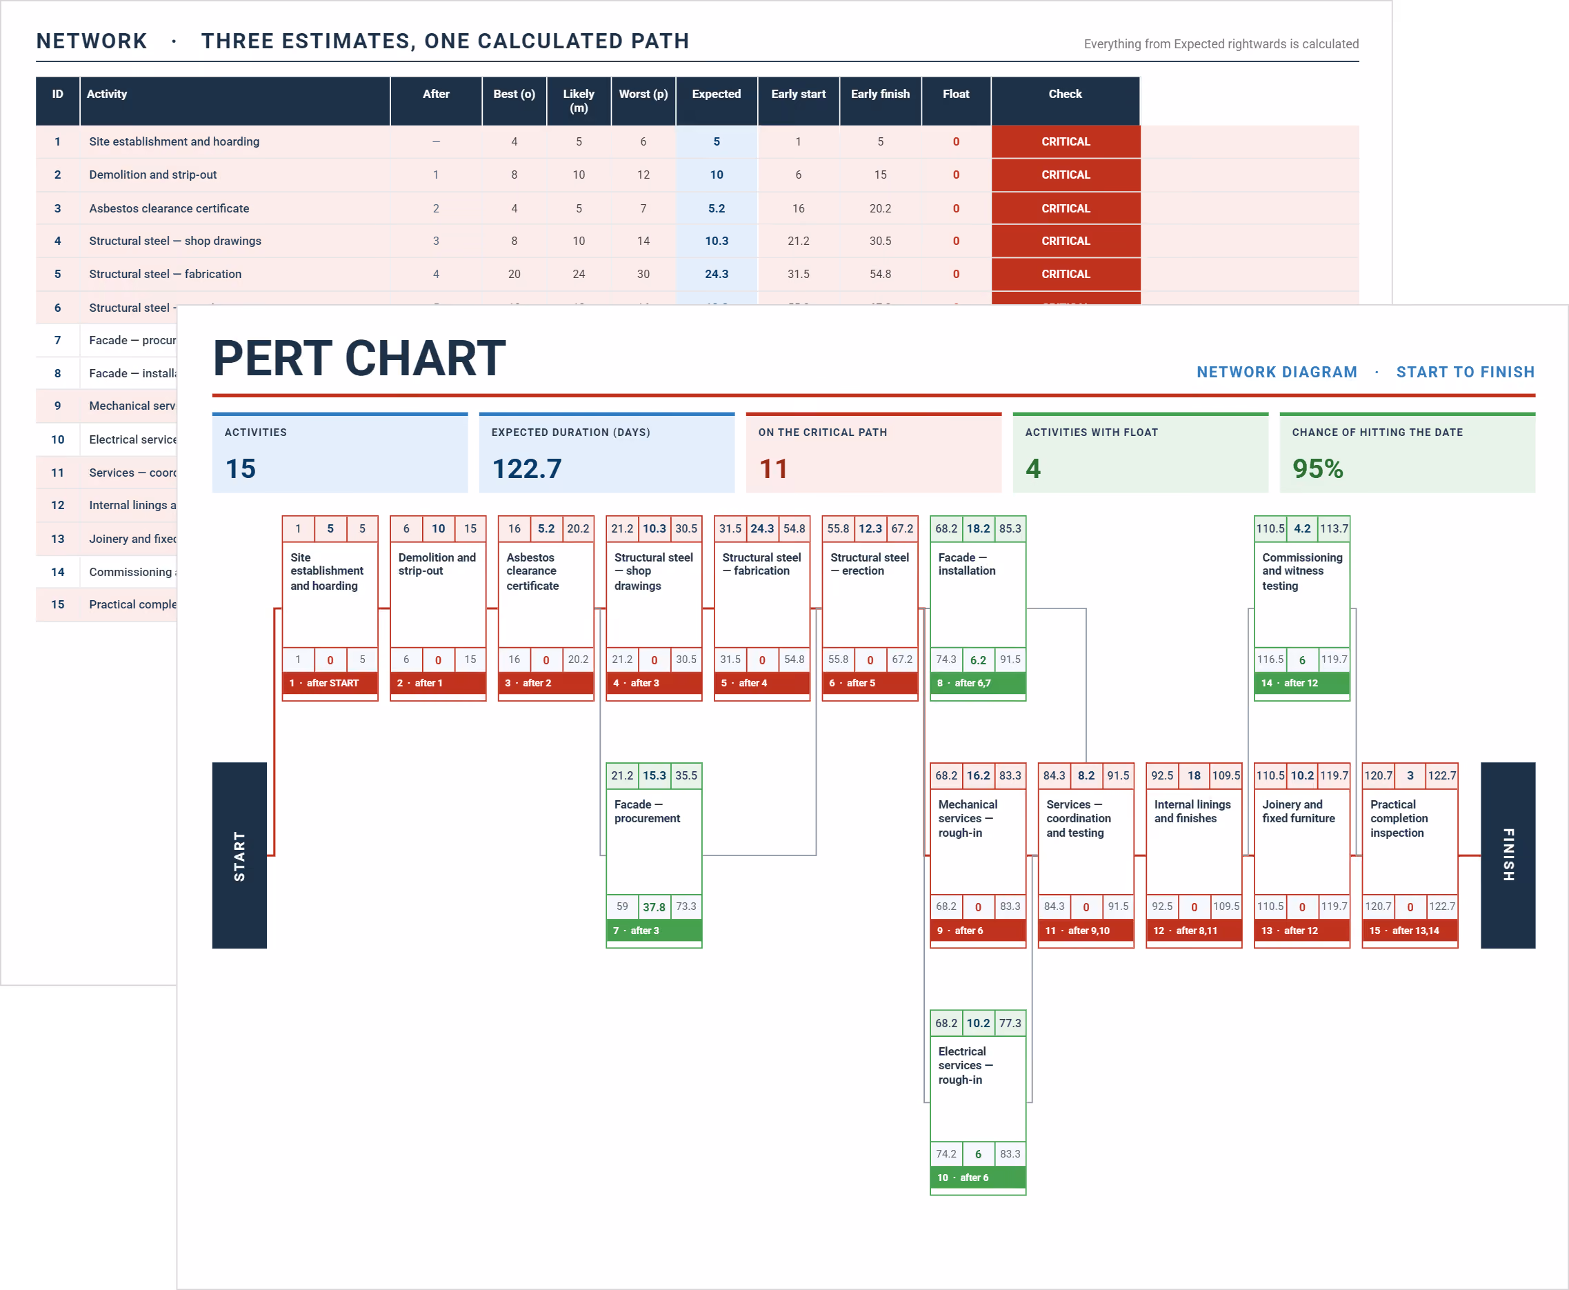Screen dimensions: 1569x1290
Task: Select the On The Critical Path 11 card
Action: 874,453
